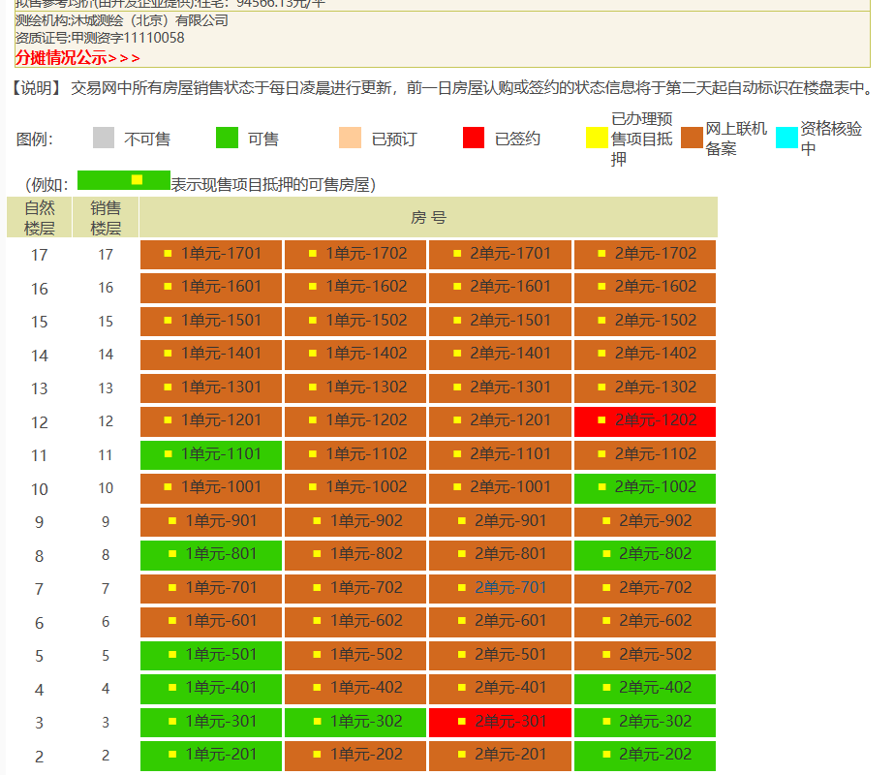Click the green 可售 legend swatch
894x775 pixels.
tap(227, 138)
